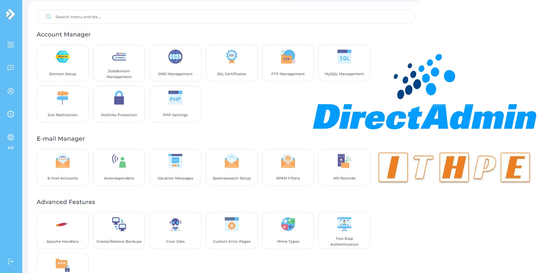Open Hotlinks Protection padlock icon
The width and height of the screenshot is (551, 273).
pos(119,98)
